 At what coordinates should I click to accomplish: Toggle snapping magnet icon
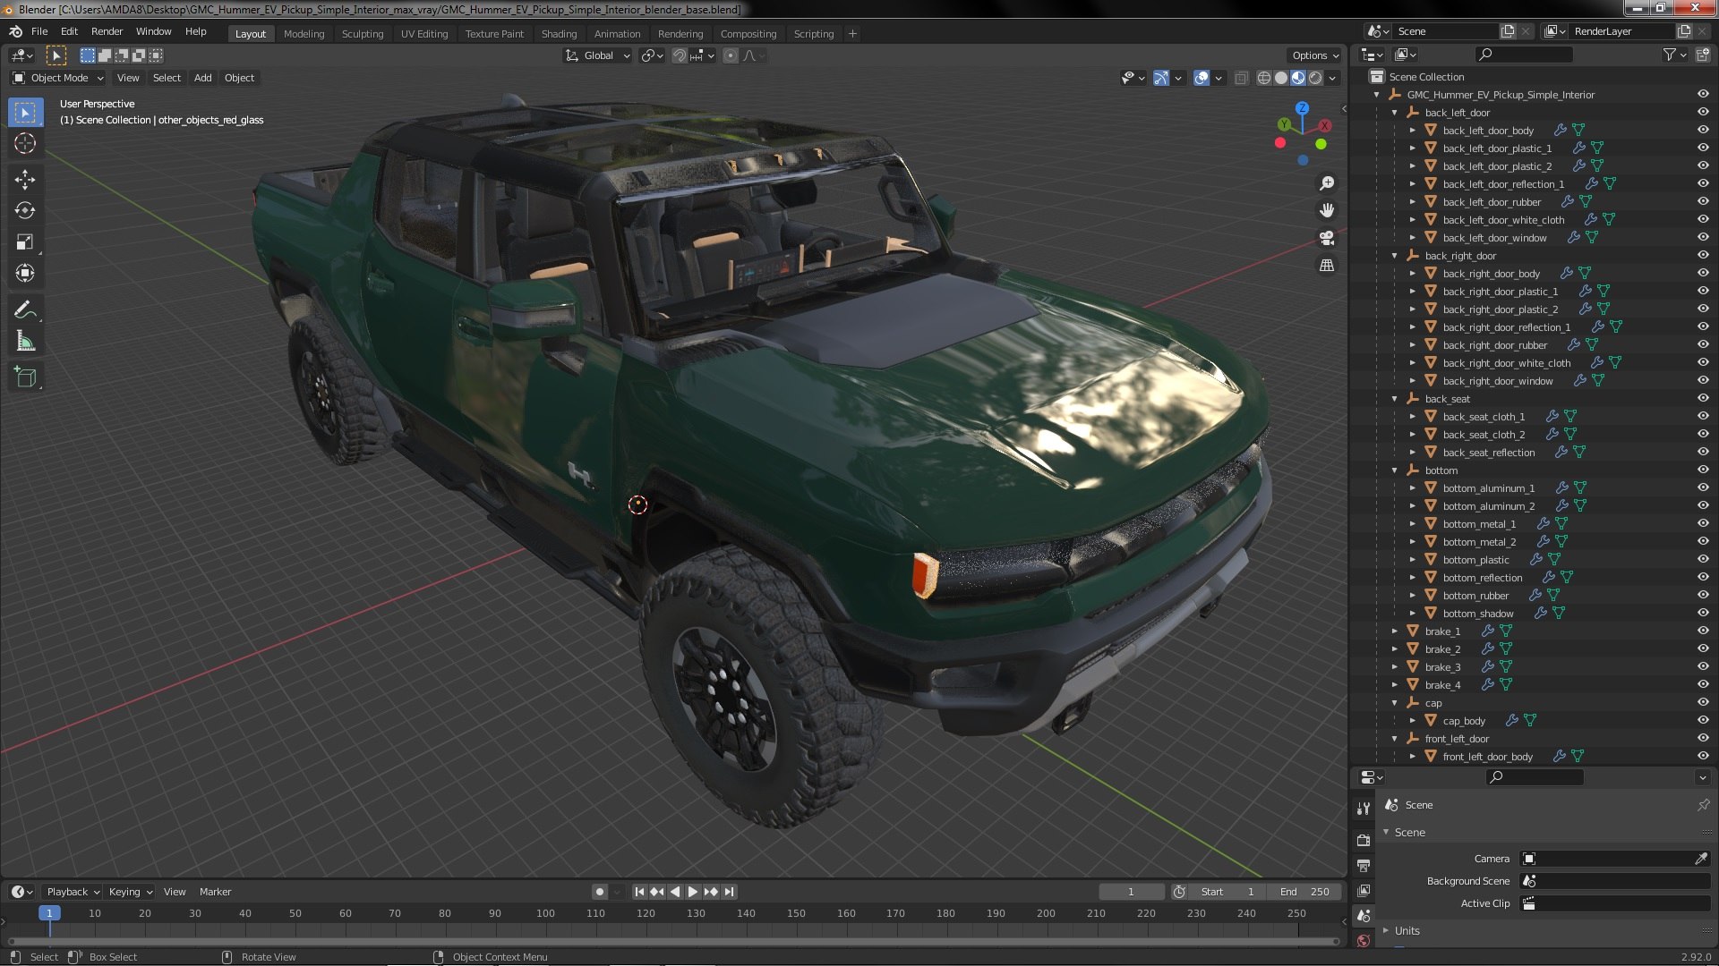click(x=680, y=56)
